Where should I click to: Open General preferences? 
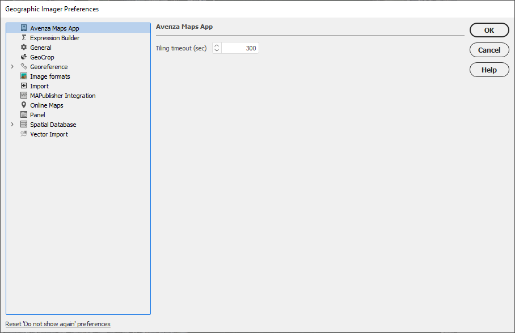coord(41,48)
